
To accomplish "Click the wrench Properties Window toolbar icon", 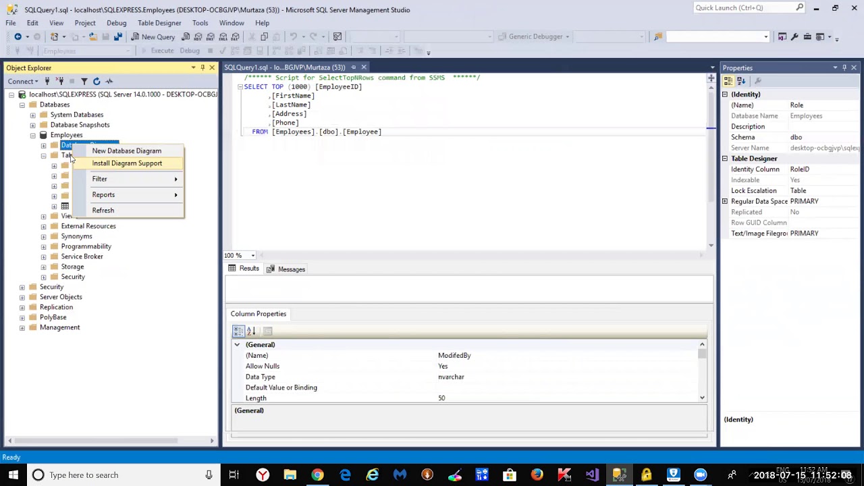I will click(794, 36).
